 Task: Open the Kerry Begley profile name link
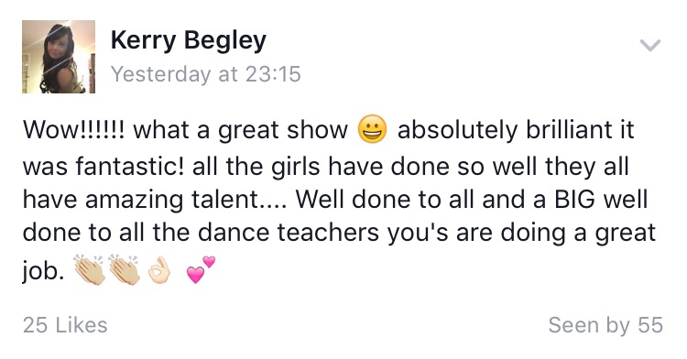[189, 41]
